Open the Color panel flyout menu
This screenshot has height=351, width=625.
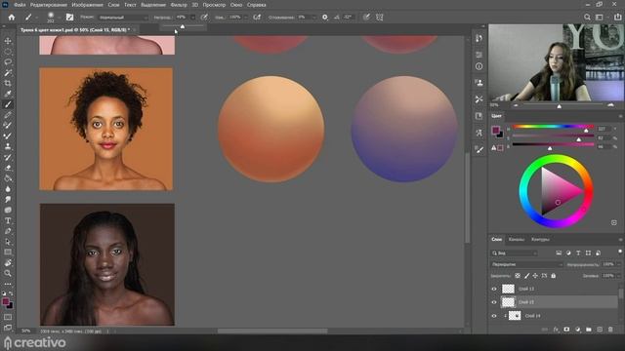(620, 116)
